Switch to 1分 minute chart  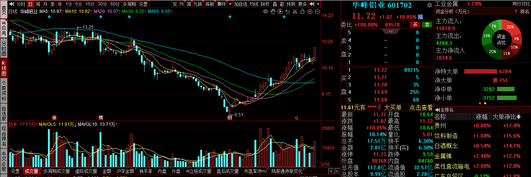pyautogui.click(x=69, y=4)
